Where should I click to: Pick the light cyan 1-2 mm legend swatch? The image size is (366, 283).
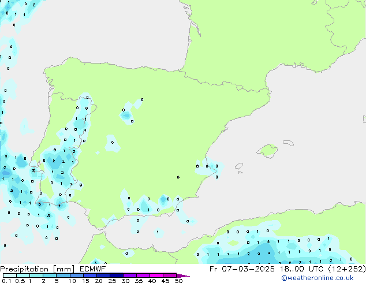pos(37,275)
